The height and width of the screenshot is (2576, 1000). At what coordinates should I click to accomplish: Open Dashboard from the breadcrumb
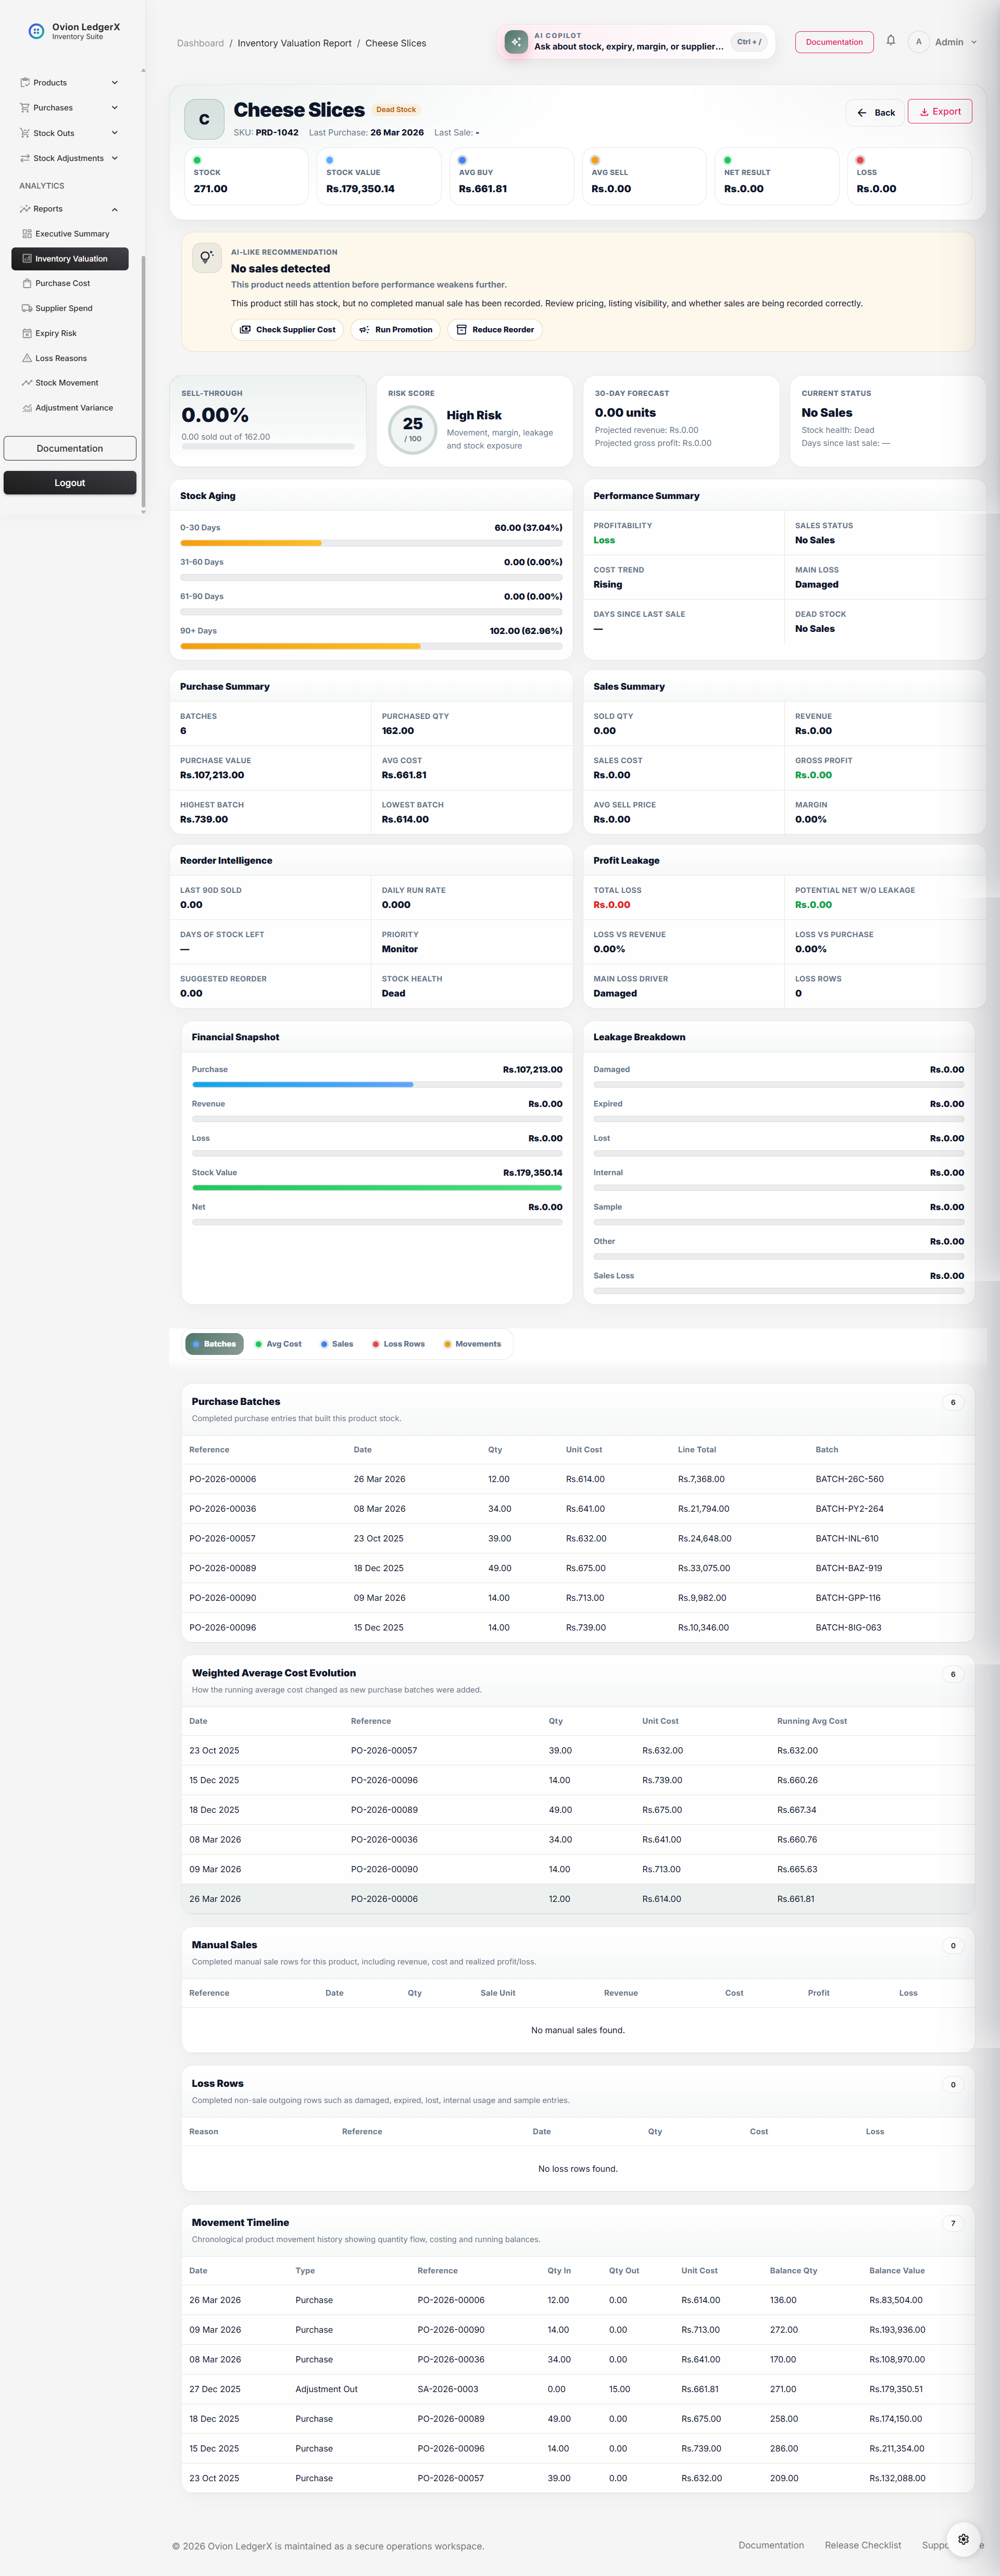(x=200, y=43)
